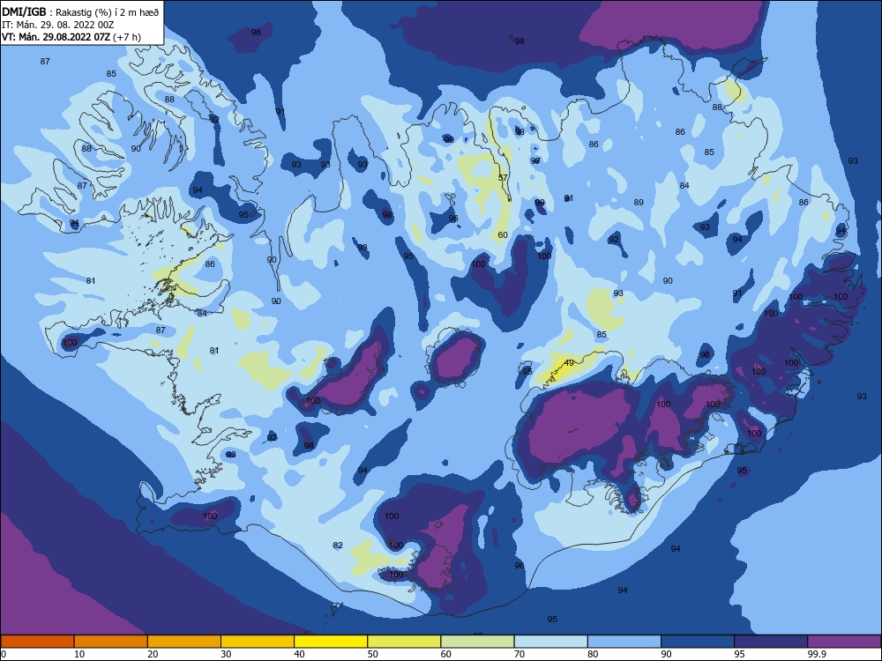
Task: Click the "82" humidity value on the map
Action: point(338,546)
